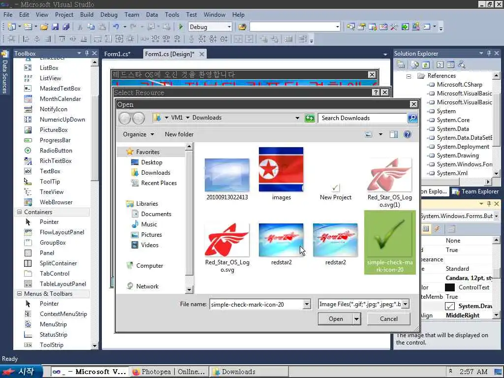The width and height of the screenshot is (504, 378).
Task: Open the File name combo dropdown
Action: (x=307, y=304)
